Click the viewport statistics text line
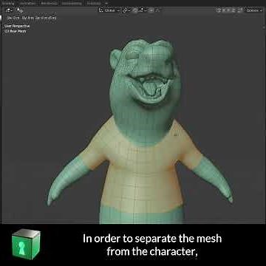Image resolution: width=266 pixels, height=266 pixels. click(x=32, y=18)
